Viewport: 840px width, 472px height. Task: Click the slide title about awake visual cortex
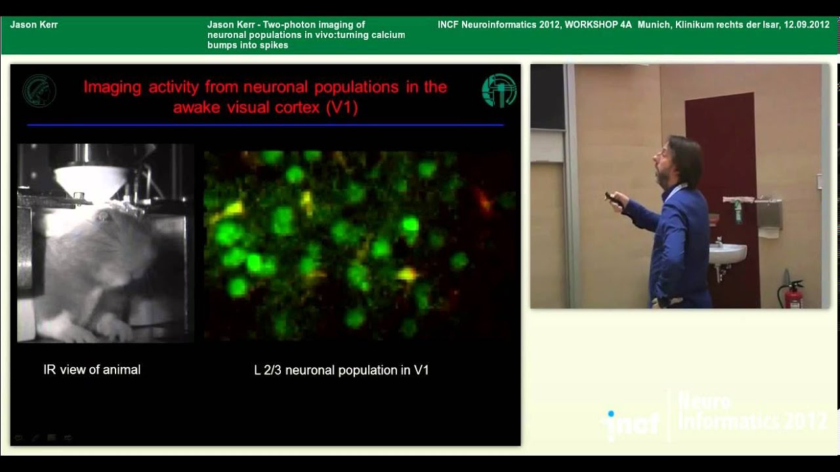click(x=265, y=97)
